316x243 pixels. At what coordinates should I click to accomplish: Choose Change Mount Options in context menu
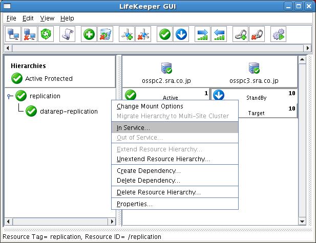[x=175, y=106]
